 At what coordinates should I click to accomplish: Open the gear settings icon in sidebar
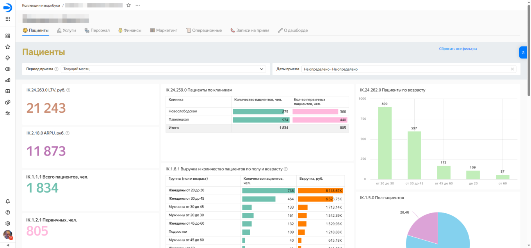click(x=7, y=223)
